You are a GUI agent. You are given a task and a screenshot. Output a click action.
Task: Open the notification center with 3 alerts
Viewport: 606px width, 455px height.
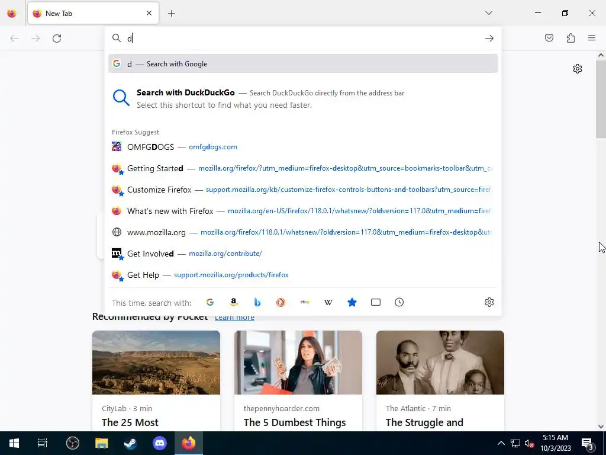(x=588, y=443)
